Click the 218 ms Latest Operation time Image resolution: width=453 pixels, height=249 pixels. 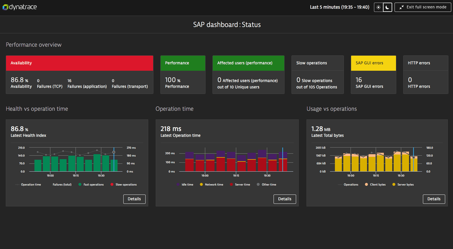click(x=171, y=129)
